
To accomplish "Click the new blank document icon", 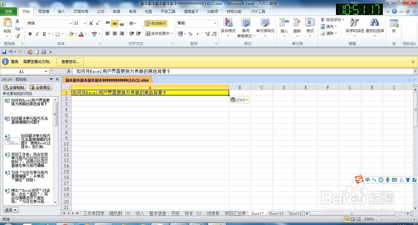I will pos(37,52).
